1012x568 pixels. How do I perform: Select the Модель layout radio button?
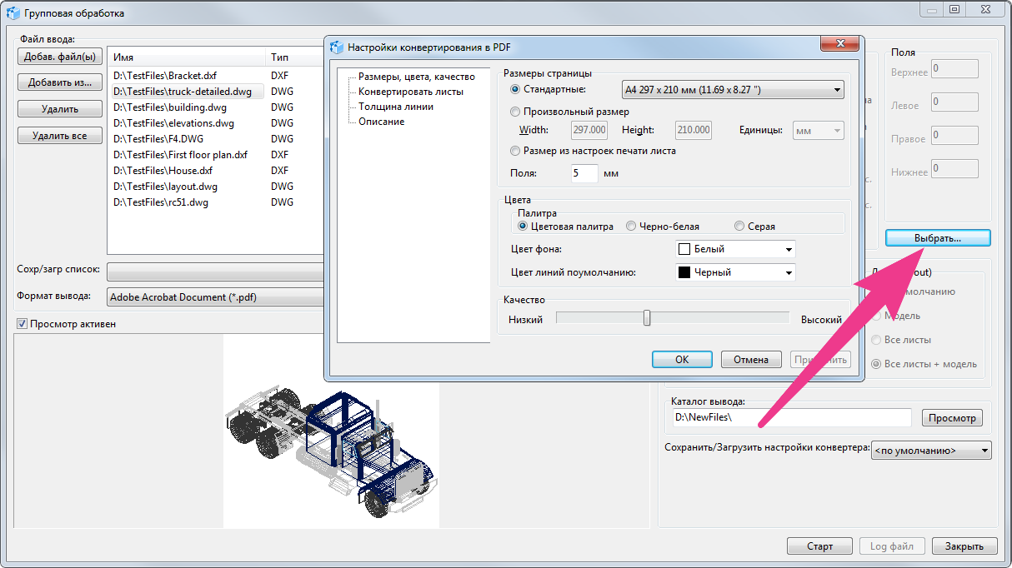click(x=875, y=316)
